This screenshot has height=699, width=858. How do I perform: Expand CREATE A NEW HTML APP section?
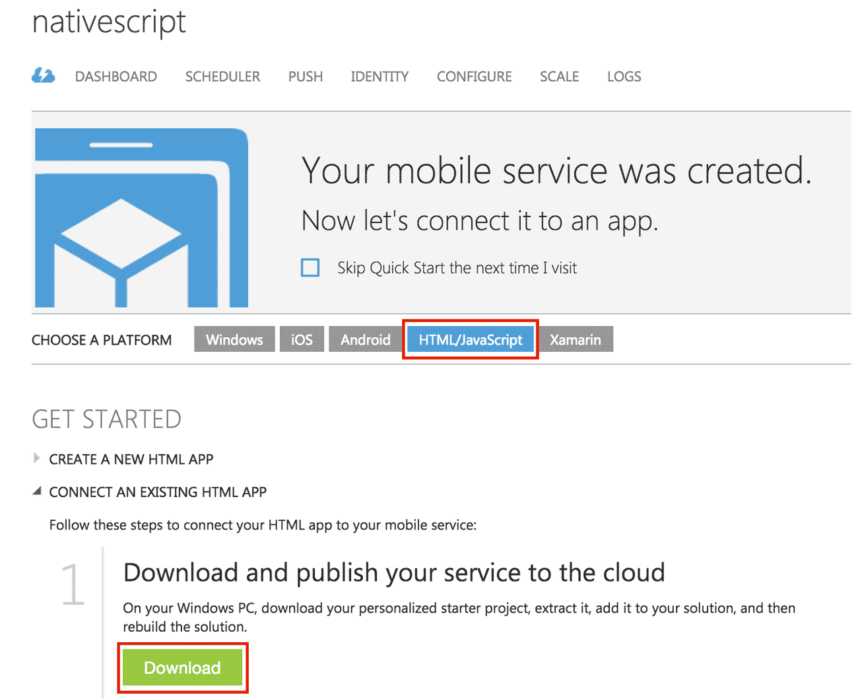pos(131,459)
